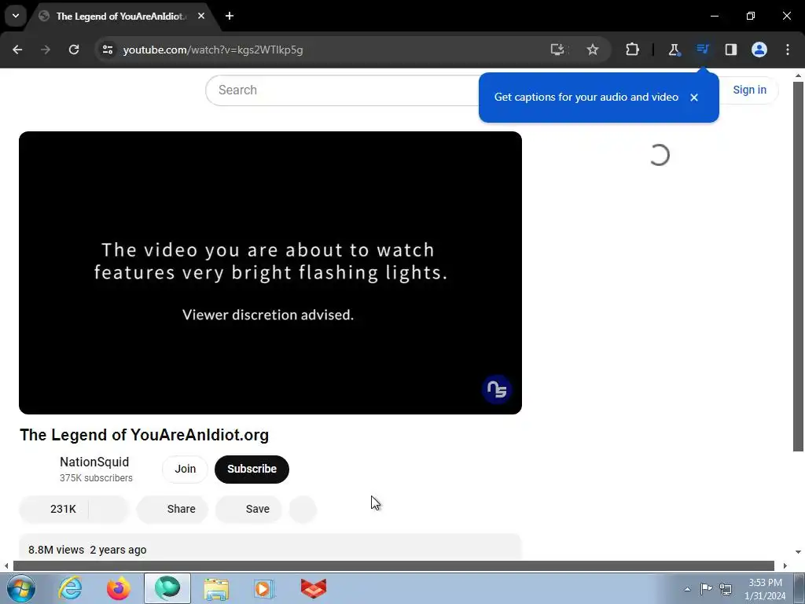This screenshot has width=805, height=604.
Task: Click the install app icon in address bar
Action: (x=558, y=50)
